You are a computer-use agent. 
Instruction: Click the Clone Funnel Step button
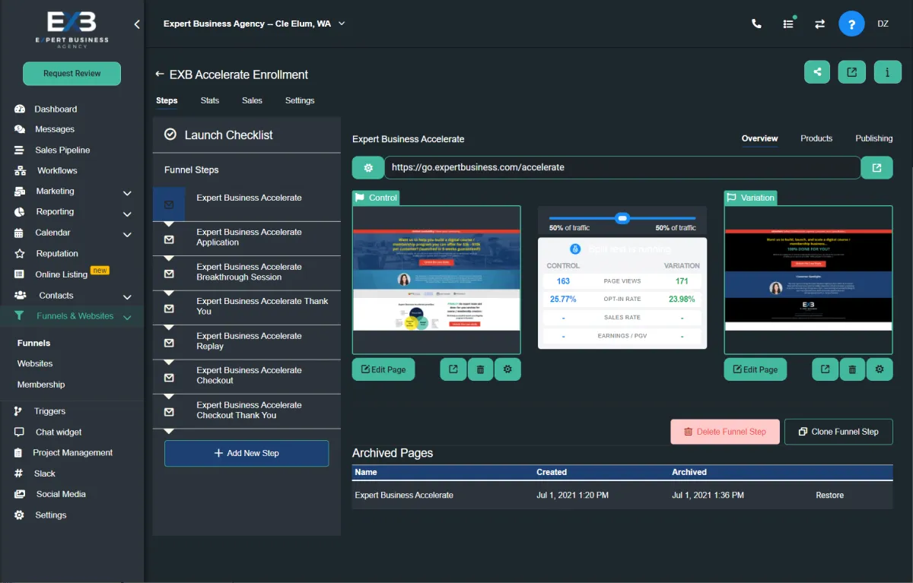(838, 432)
